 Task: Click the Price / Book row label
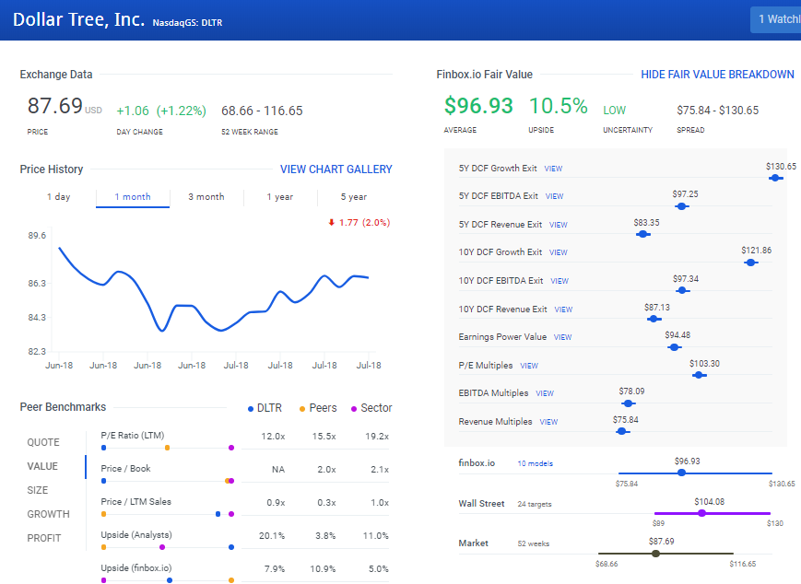(x=125, y=469)
